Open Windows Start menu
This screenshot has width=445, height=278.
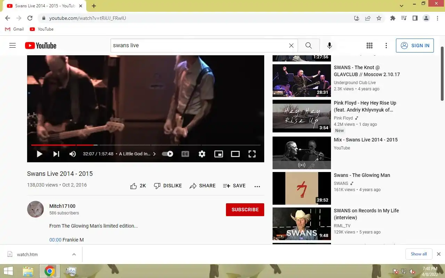[x=8, y=271]
